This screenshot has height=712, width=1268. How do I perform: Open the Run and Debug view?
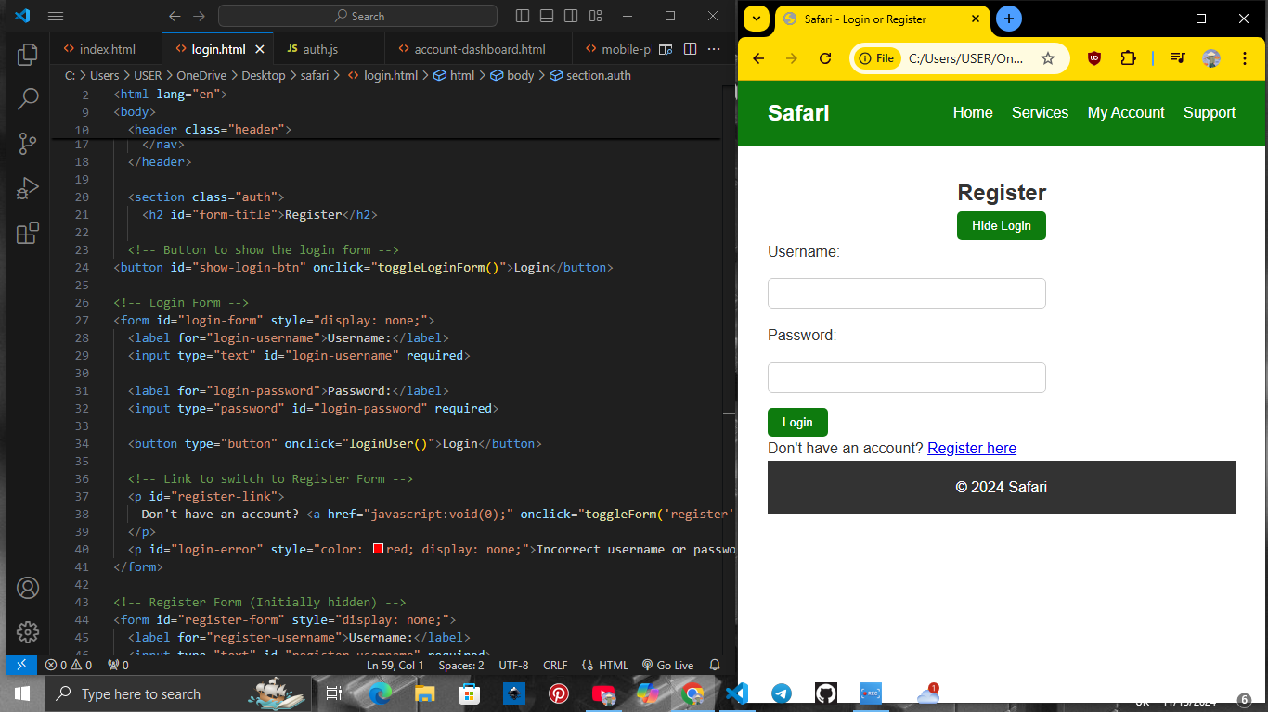click(x=27, y=187)
